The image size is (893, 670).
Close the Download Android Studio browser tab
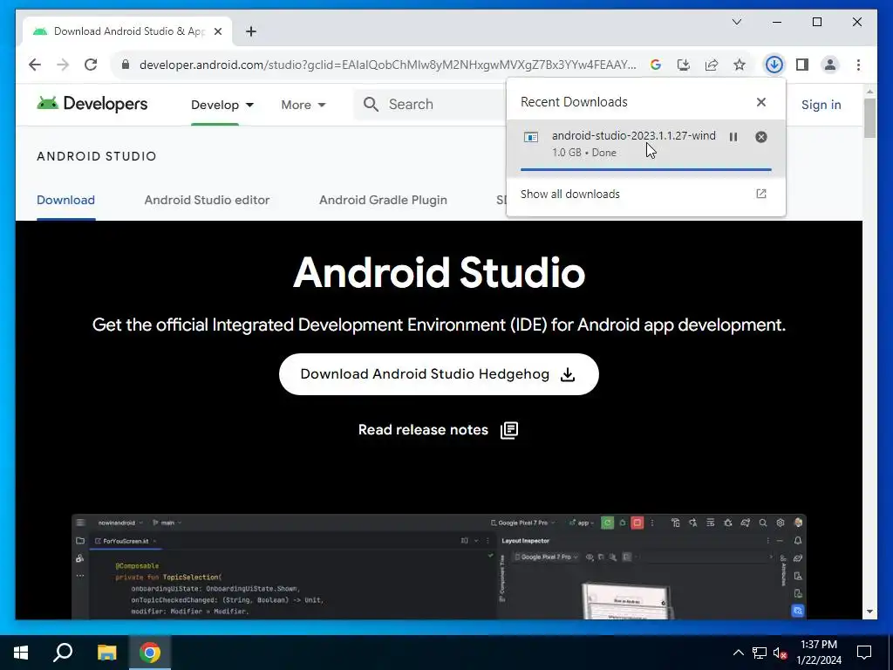(x=217, y=31)
